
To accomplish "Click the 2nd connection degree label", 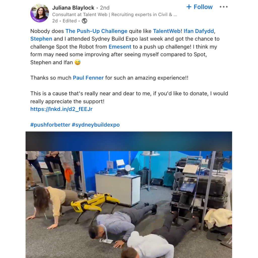I will [105, 8].
